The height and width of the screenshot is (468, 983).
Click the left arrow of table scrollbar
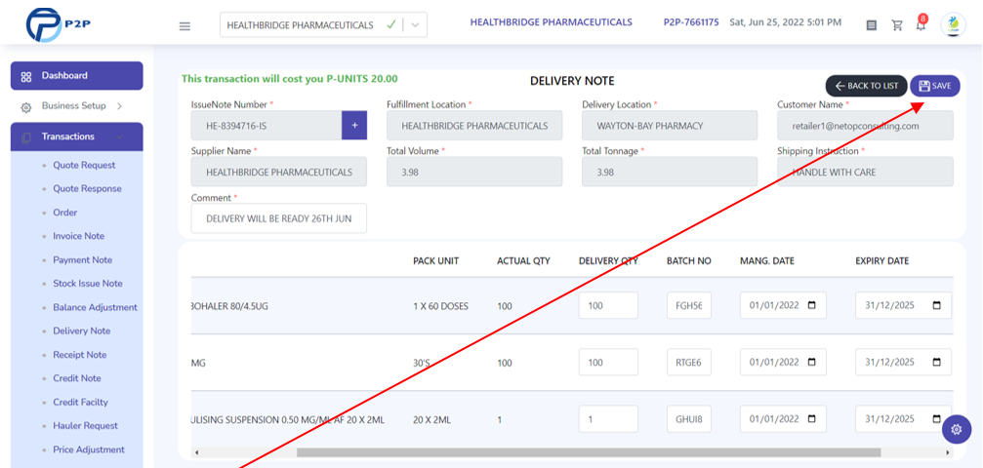pos(196,452)
